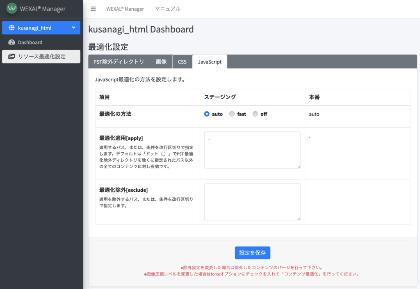
Task: Click the kusanagi_html Dashboard heading
Action: 141,29
